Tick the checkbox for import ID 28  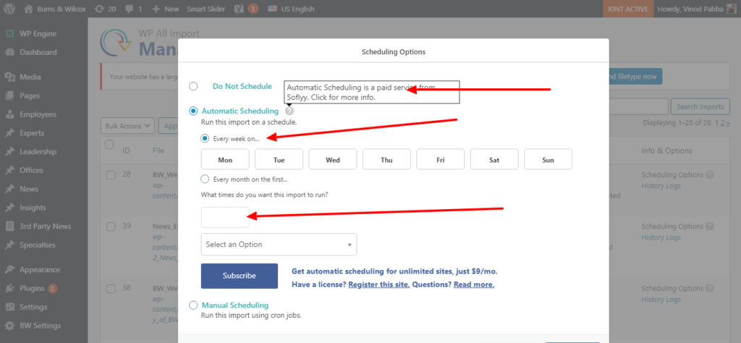click(111, 175)
